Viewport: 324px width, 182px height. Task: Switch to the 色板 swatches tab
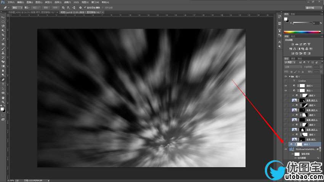tap(293, 14)
